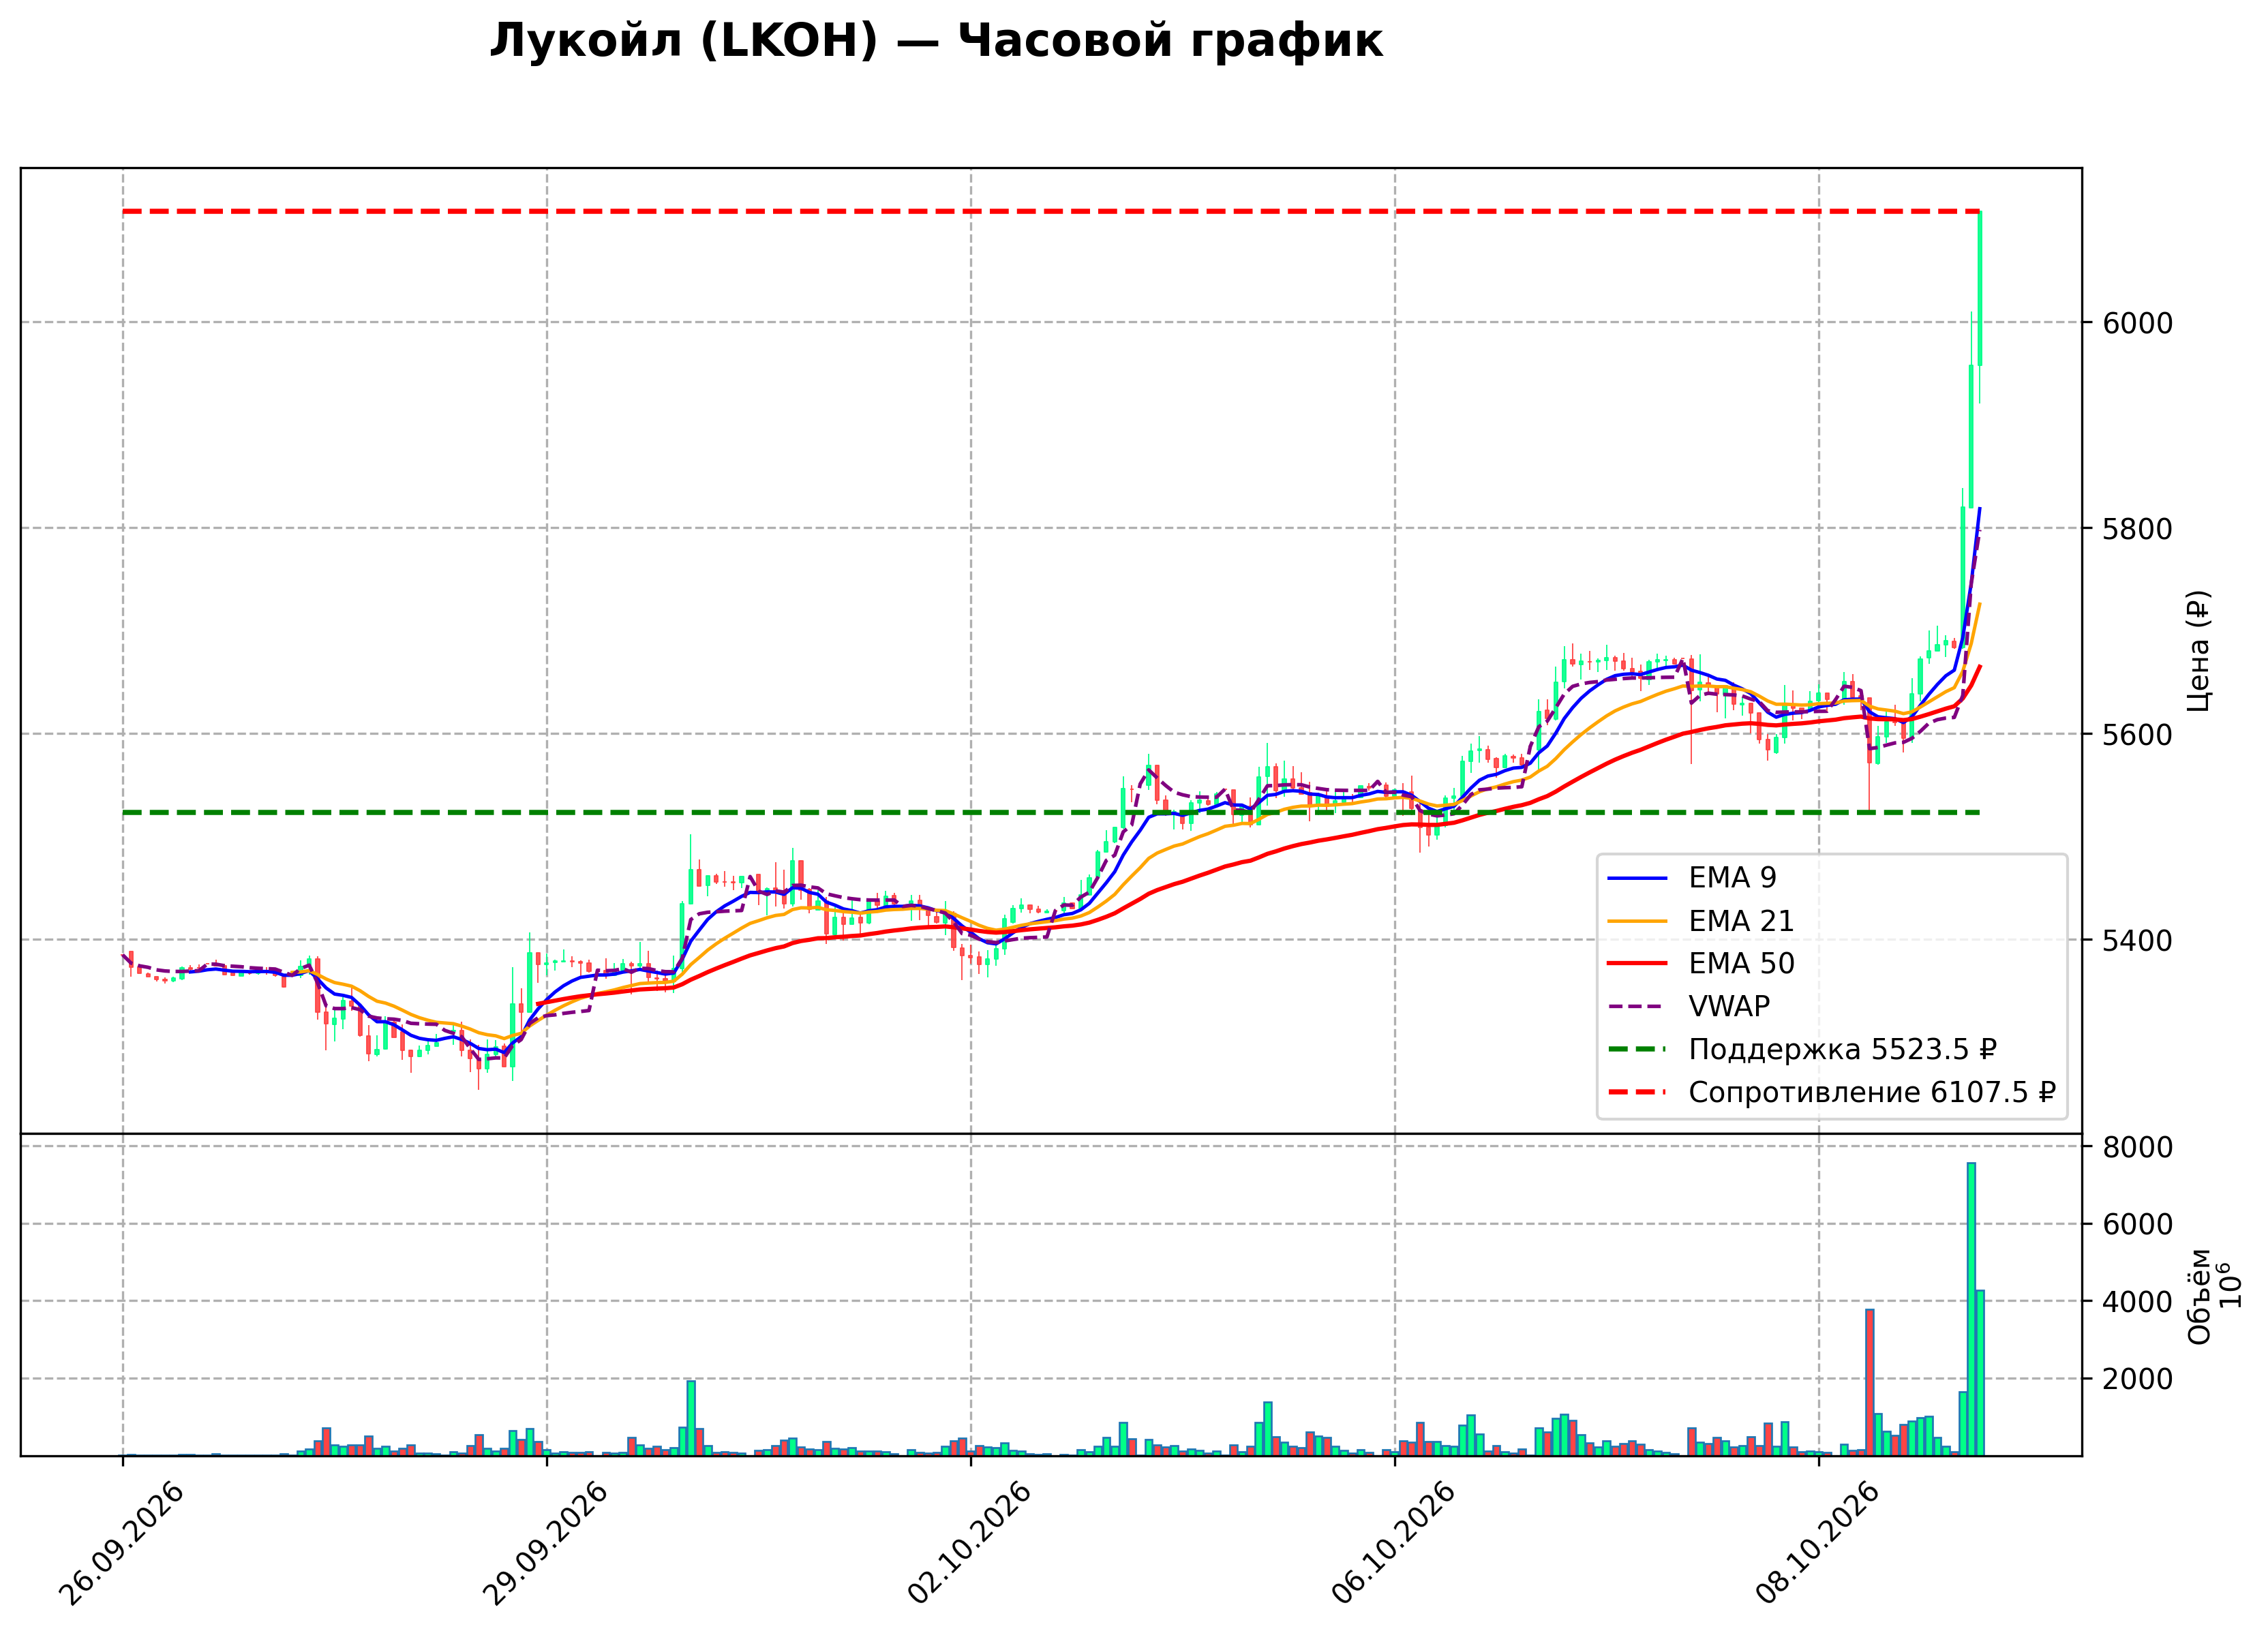Click the 4000 volume axis label
Image resolution: width=2268 pixels, height=1631 pixels.
tap(2137, 1302)
